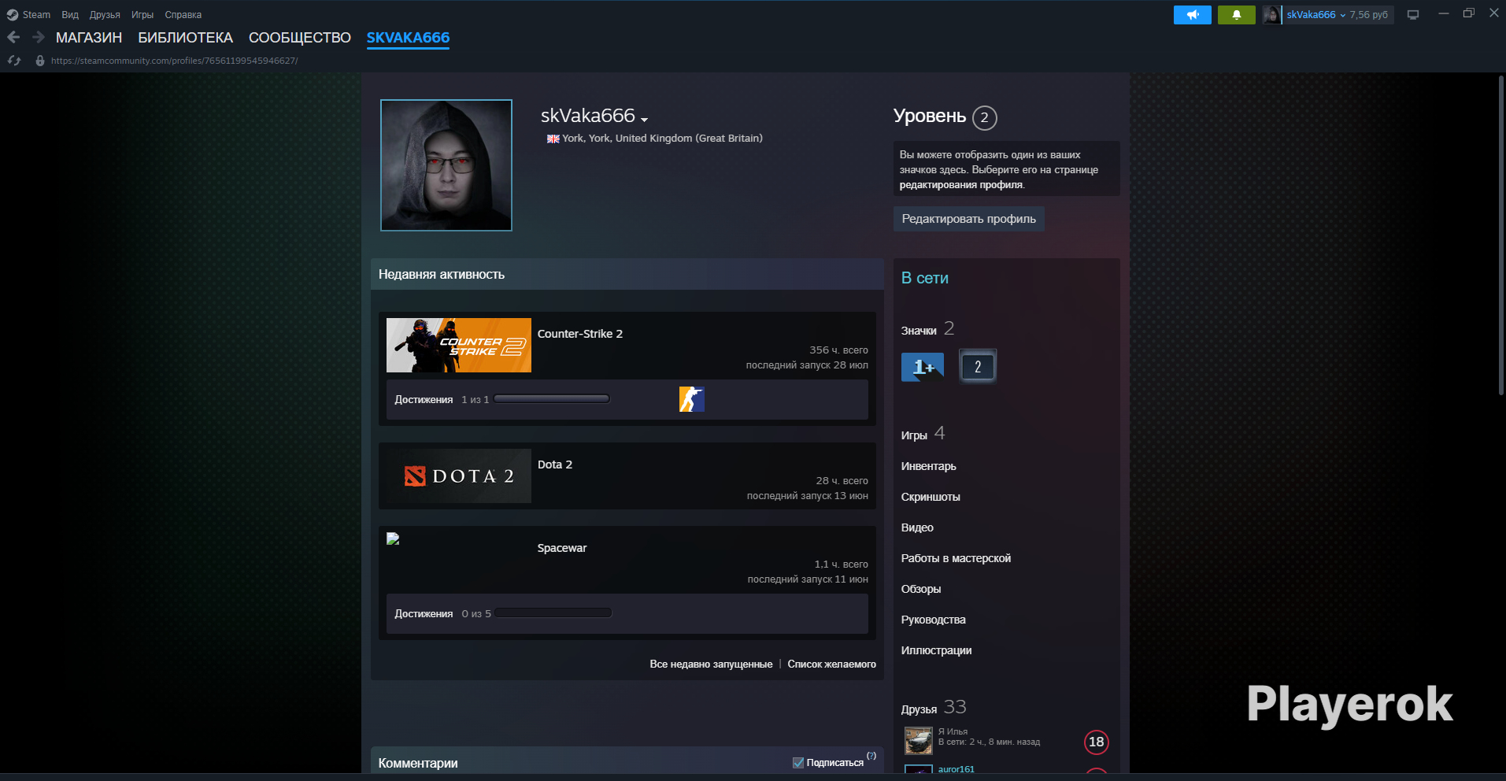Open the Steam menu
The height and width of the screenshot is (781, 1506).
(x=36, y=15)
